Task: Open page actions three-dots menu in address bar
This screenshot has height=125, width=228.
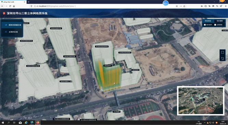Action: pos(181,6)
